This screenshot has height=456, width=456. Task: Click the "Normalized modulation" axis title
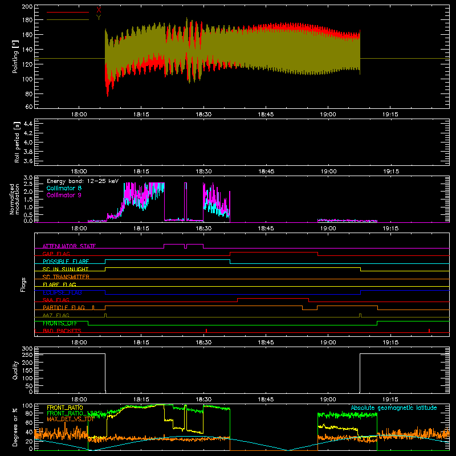click(x=15, y=199)
